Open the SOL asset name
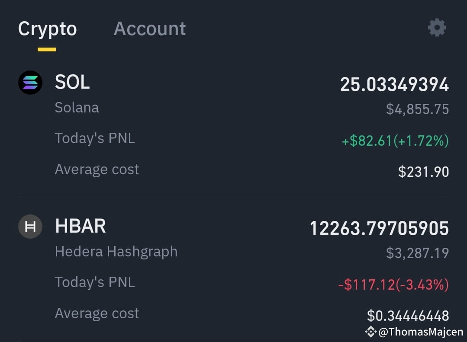The width and height of the screenshot is (467, 342). coord(72,82)
